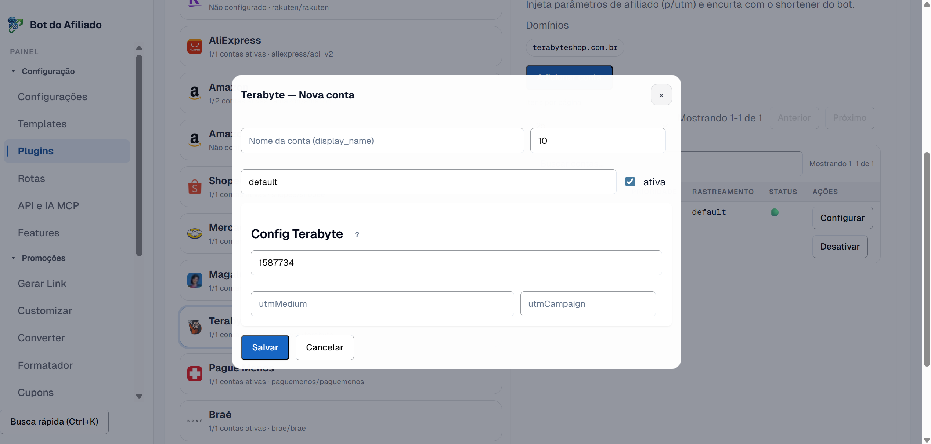Focus the field containing 1587734
The image size is (931, 444).
point(456,263)
